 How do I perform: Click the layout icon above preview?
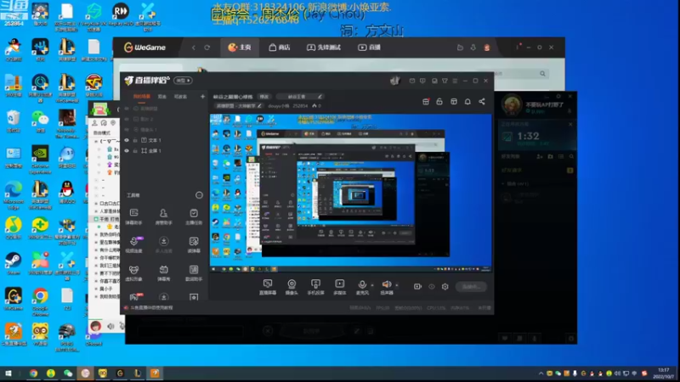(x=454, y=101)
